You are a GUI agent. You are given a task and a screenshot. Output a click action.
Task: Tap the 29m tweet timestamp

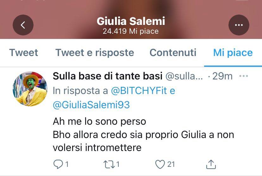click(x=222, y=76)
